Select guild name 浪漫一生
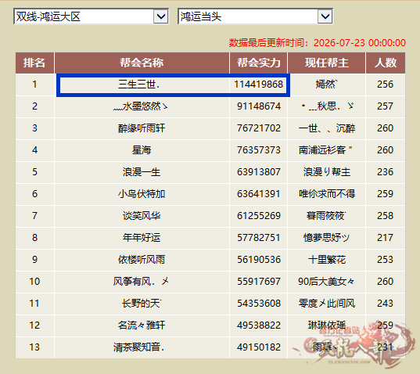Viewport: 420px width, 374px height. coord(142,172)
